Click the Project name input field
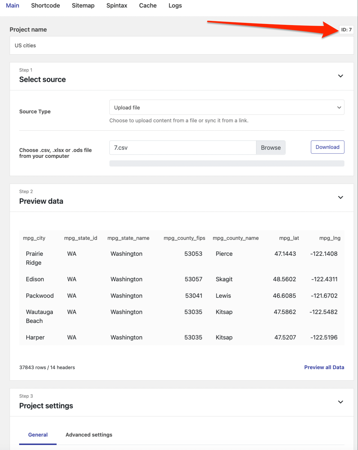358x450 pixels. pos(182,45)
